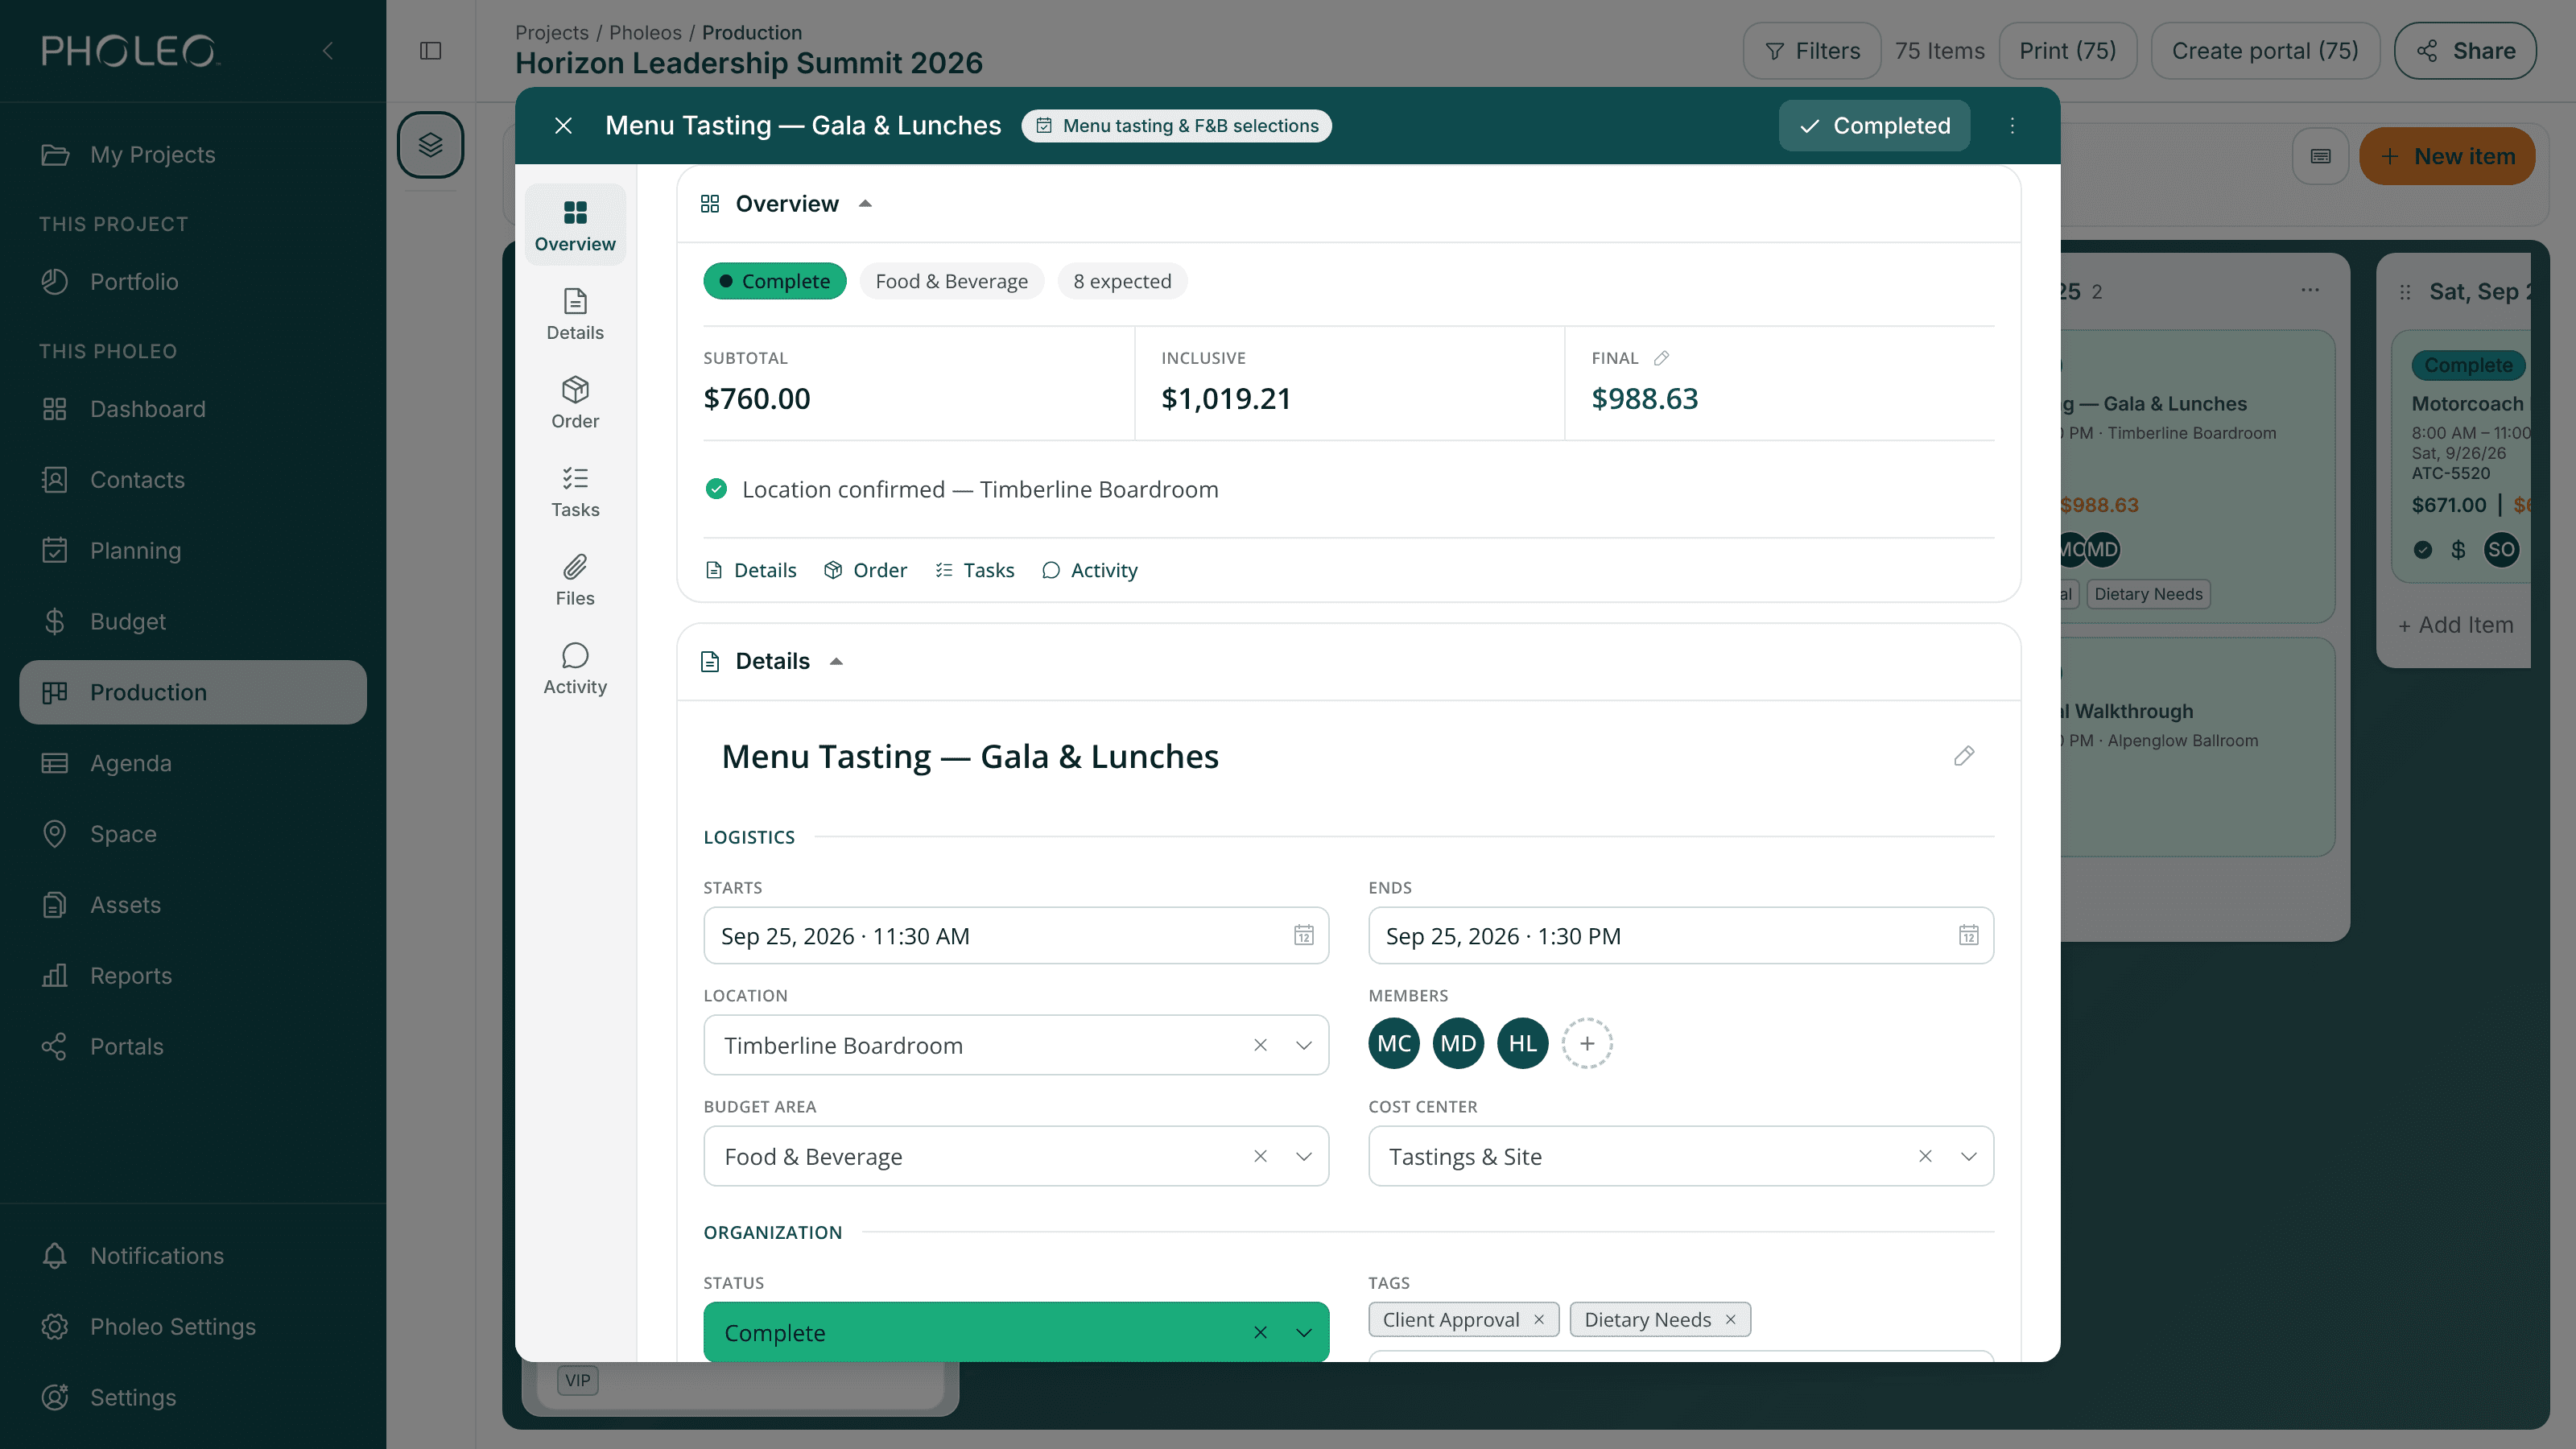Open the Order tab in modal sidebar

pyautogui.click(x=575, y=402)
